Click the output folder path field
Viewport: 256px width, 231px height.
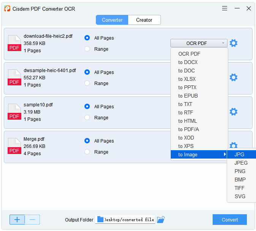(x=125, y=220)
